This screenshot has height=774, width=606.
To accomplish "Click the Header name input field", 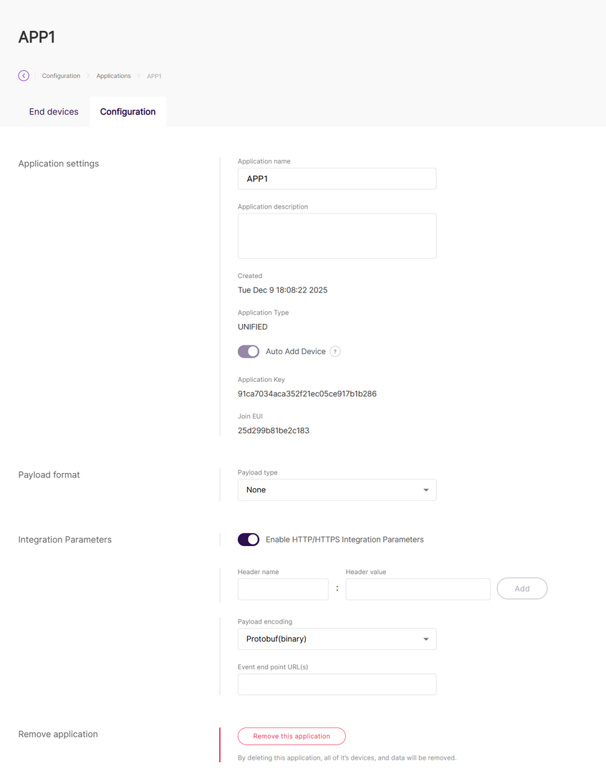I will click(282, 588).
